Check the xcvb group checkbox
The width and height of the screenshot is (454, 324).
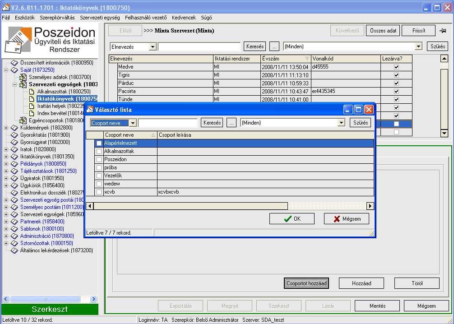point(99,192)
